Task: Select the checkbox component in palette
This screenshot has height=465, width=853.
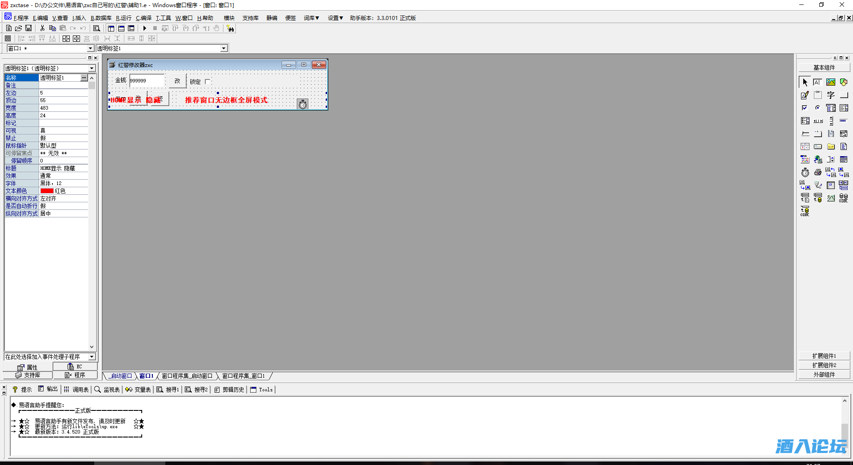Action: [805, 108]
